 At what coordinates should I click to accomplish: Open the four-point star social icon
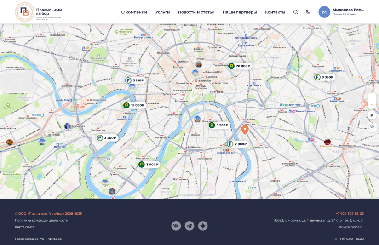point(203,226)
